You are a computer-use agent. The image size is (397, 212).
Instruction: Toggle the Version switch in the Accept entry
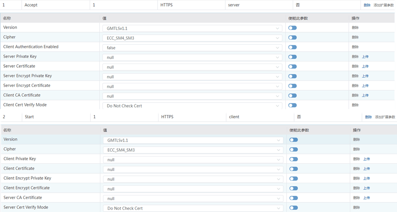tap(292, 28)
